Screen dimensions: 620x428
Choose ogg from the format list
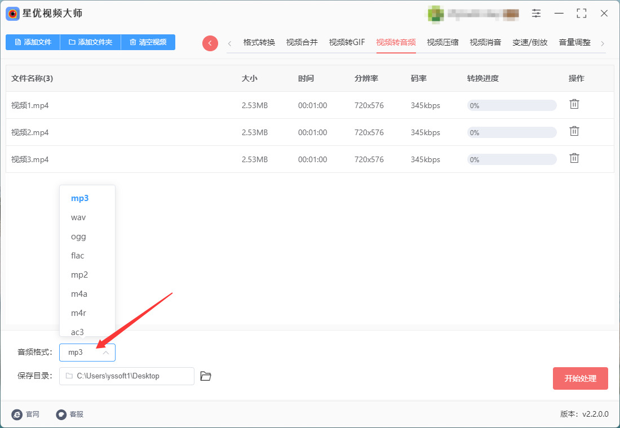(87, 237)
